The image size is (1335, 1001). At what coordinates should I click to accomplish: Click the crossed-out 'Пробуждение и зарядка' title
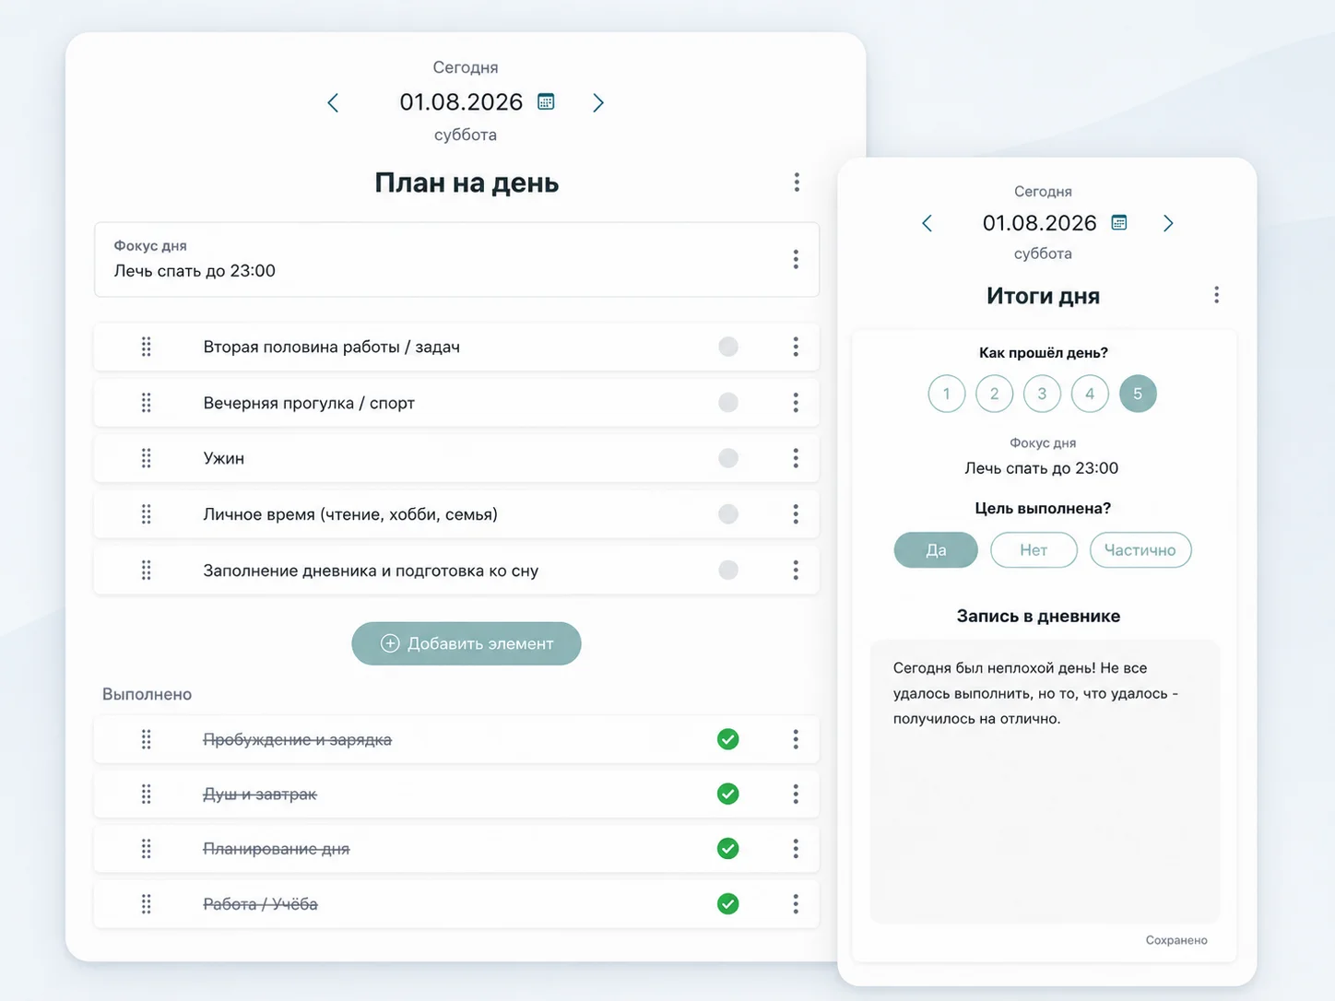(297, 739)
